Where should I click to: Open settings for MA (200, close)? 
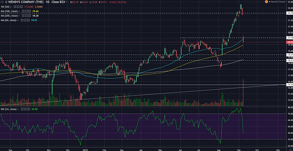26,16
